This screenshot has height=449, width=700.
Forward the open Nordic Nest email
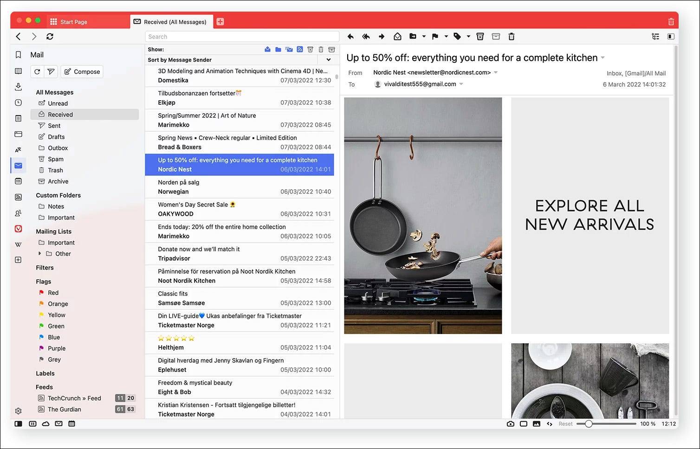click(x=382, y=37)
